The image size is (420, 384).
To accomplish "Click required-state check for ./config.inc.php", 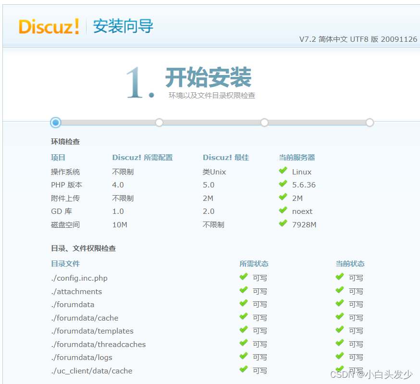I will [244, 276].
